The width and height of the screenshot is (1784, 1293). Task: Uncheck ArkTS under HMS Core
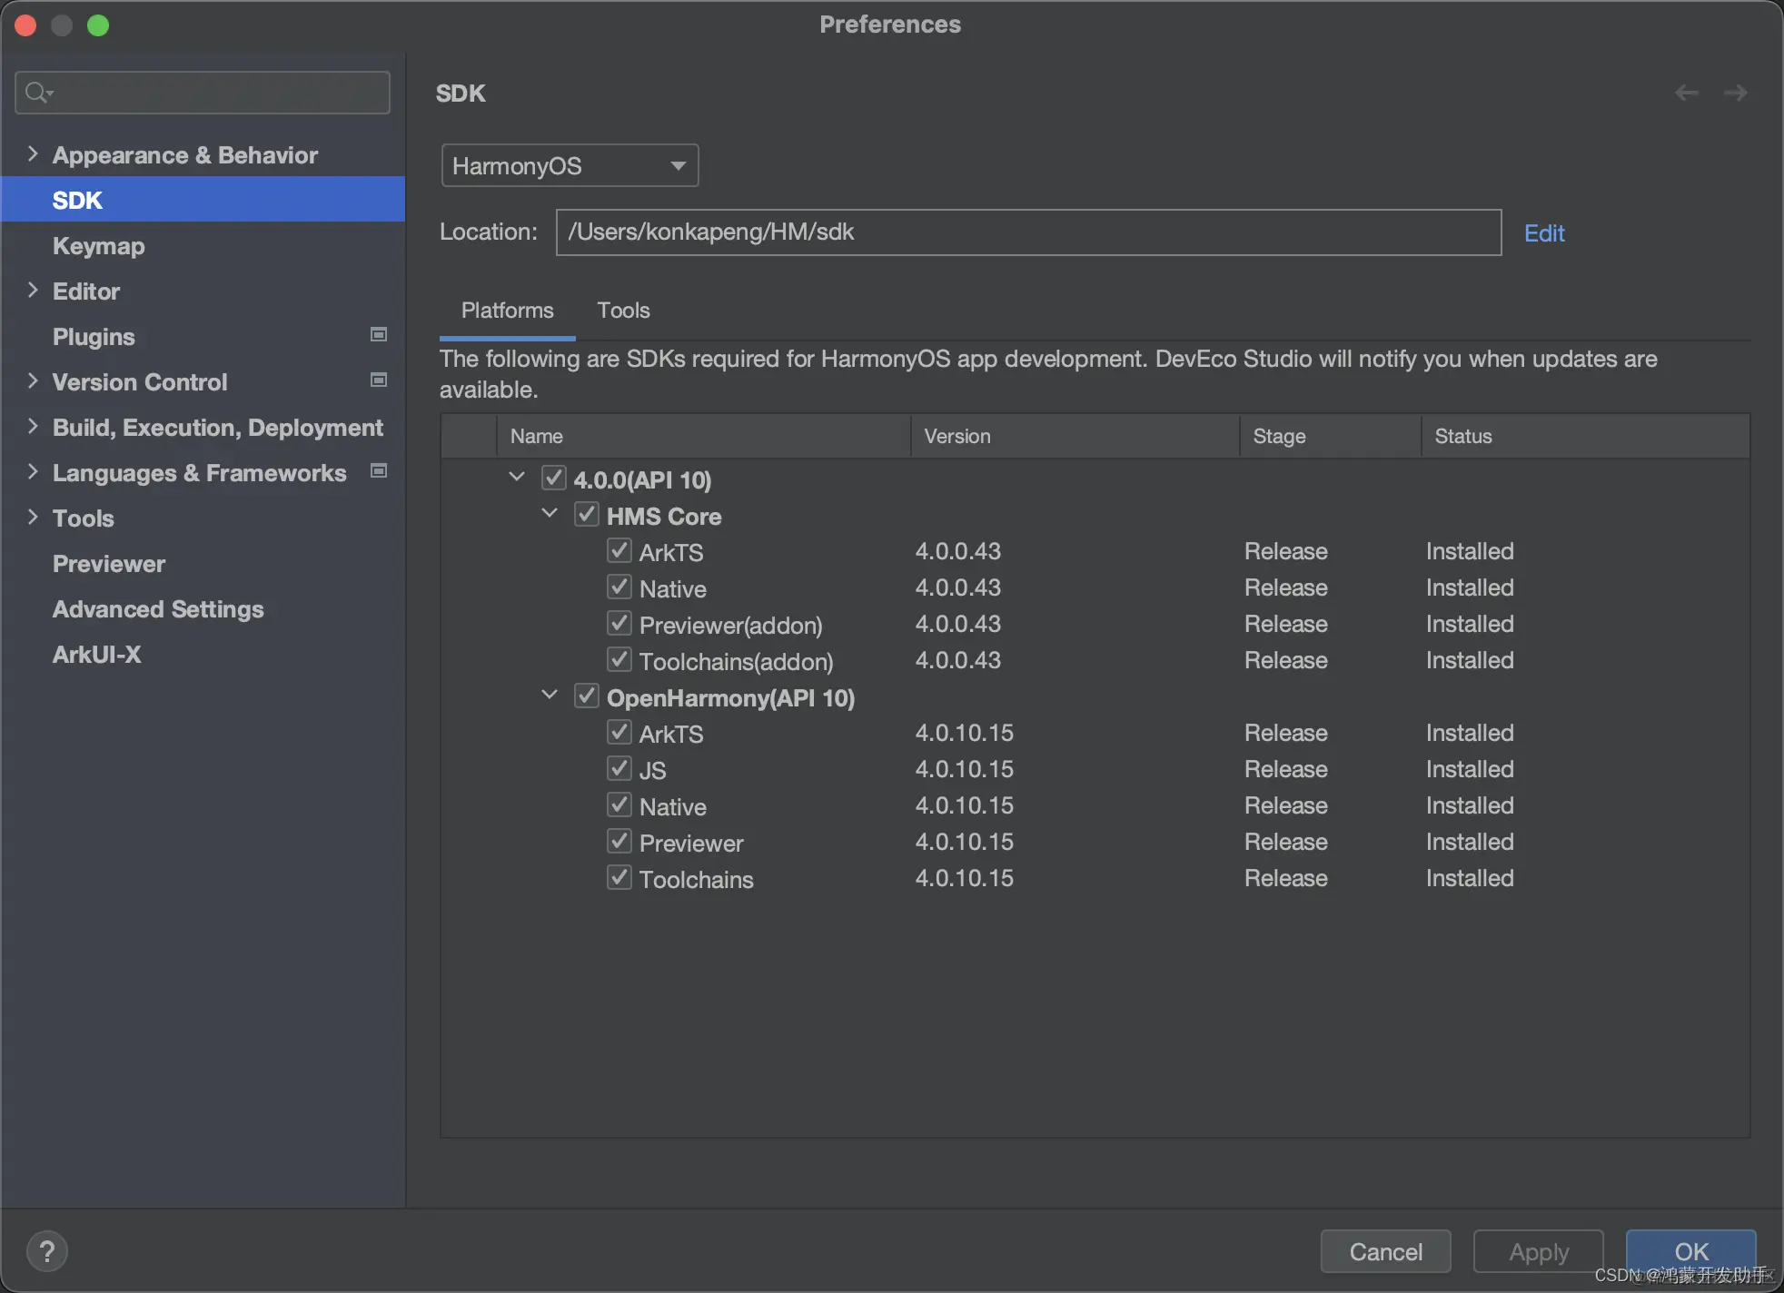(x=619, y=551)
